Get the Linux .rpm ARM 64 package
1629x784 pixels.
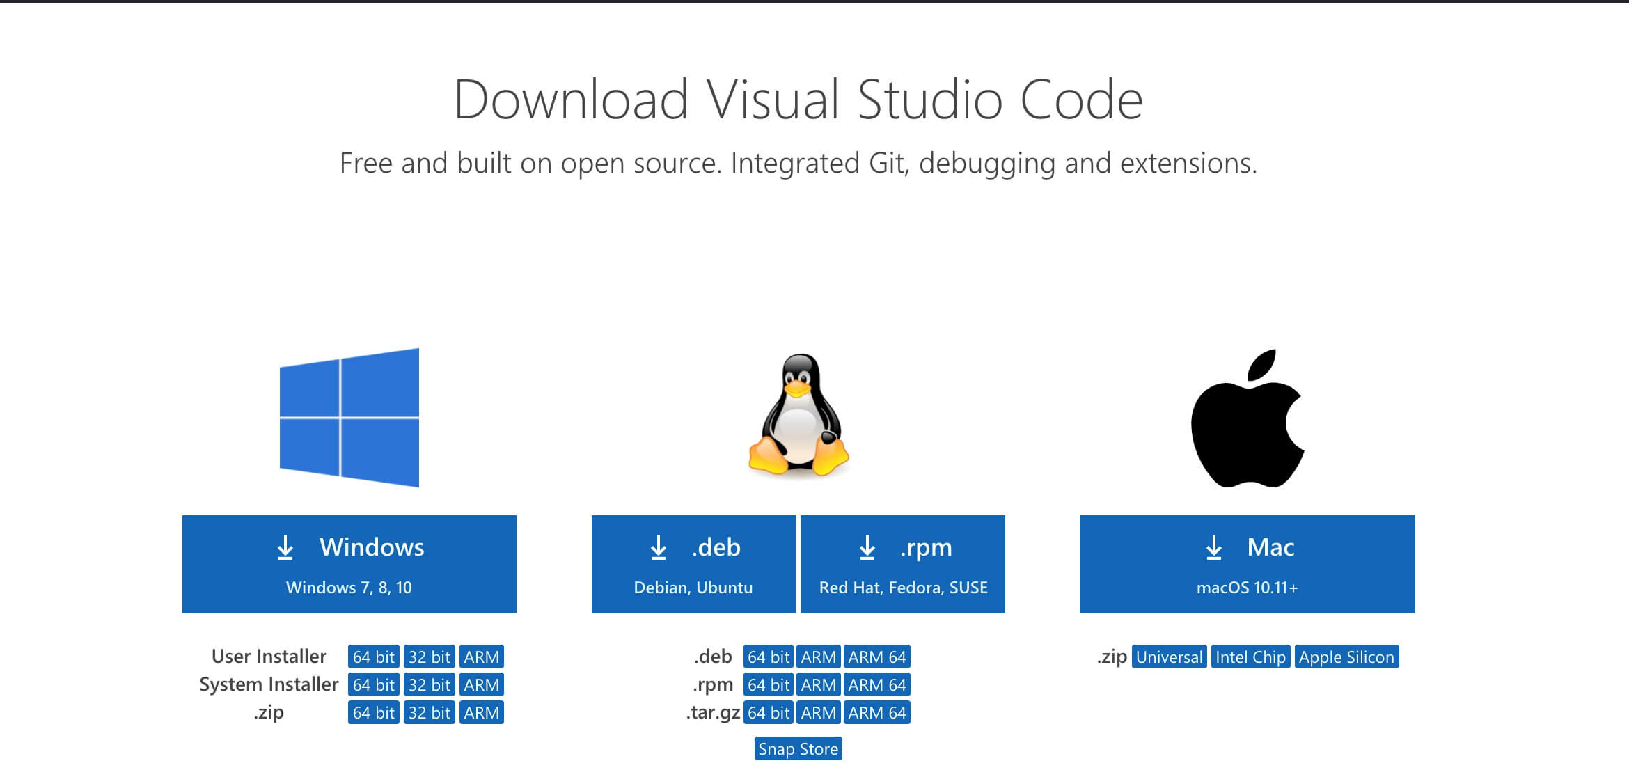tap(877, 684)
